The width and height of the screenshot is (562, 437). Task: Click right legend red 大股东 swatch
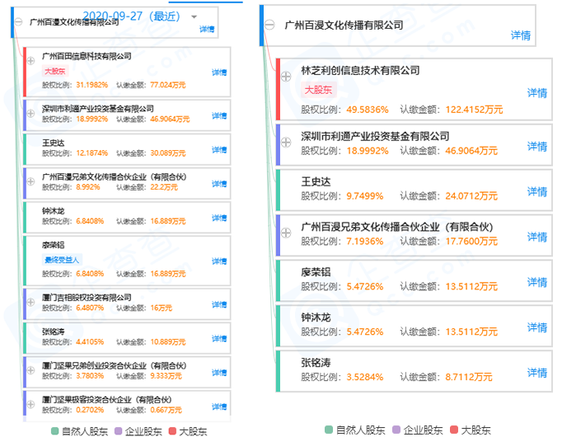(x=454, y=430)
